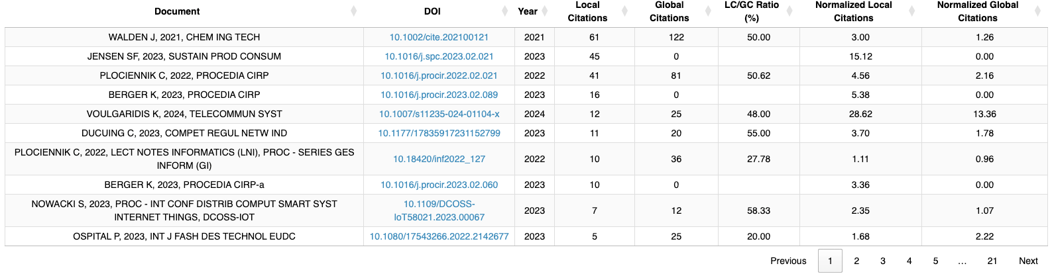Click the WALDEN J, 2021 document row
The height and width of the screenshot is (274, 1052).
click(184, 37)
